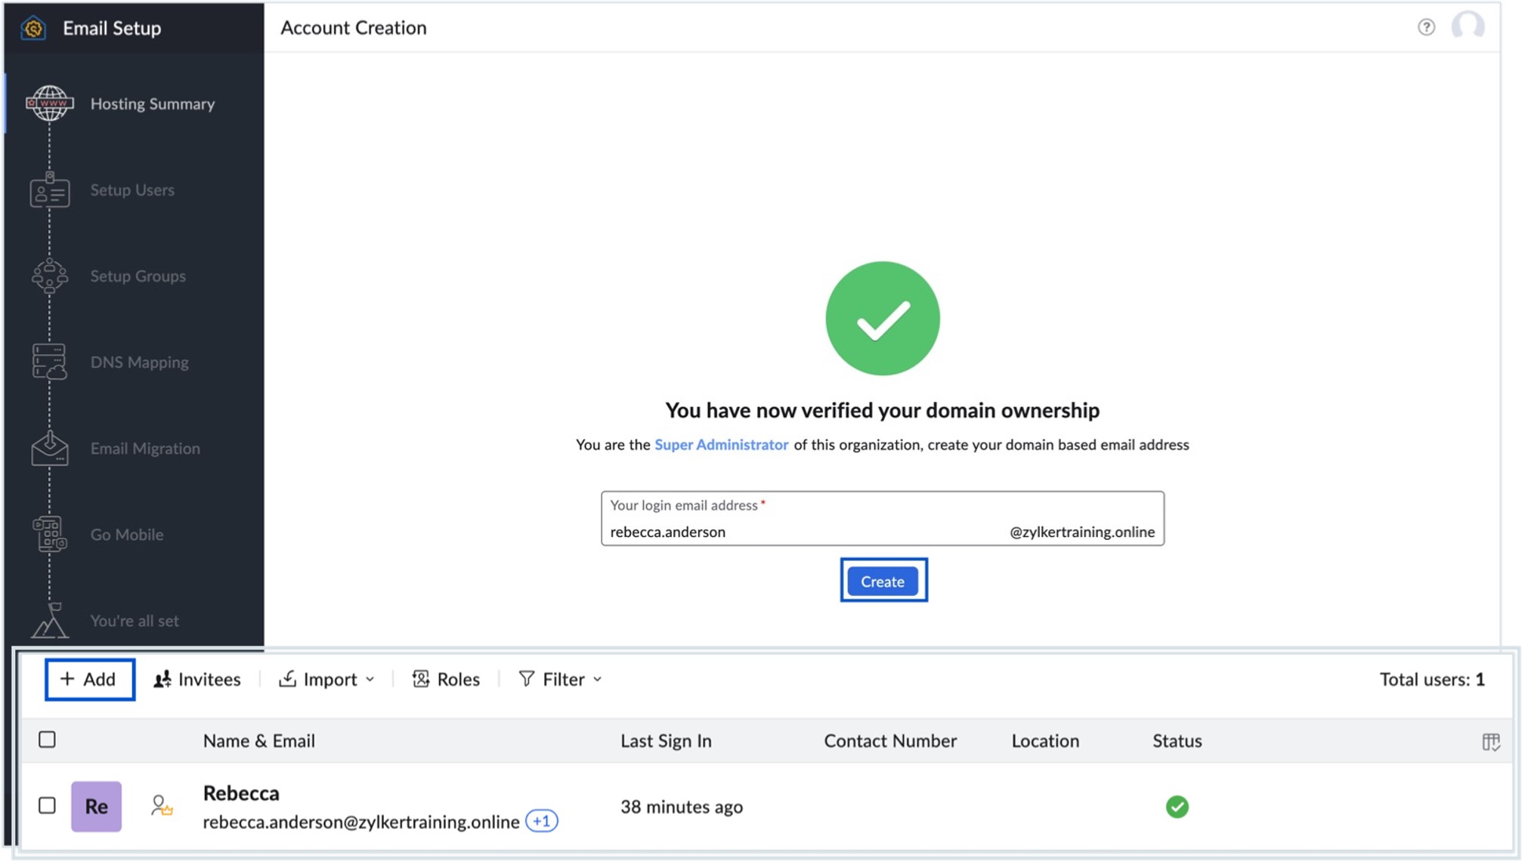1522x861 pixels.
Task: Open the help question mark icon
Action: (1426, 27)
